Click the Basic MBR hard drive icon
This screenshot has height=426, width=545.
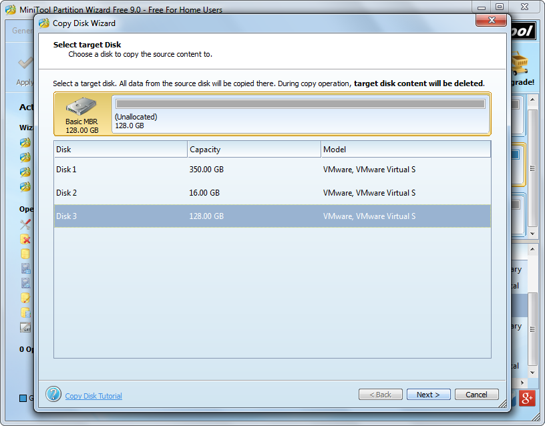pyautogui.click(x=81, y=106)
